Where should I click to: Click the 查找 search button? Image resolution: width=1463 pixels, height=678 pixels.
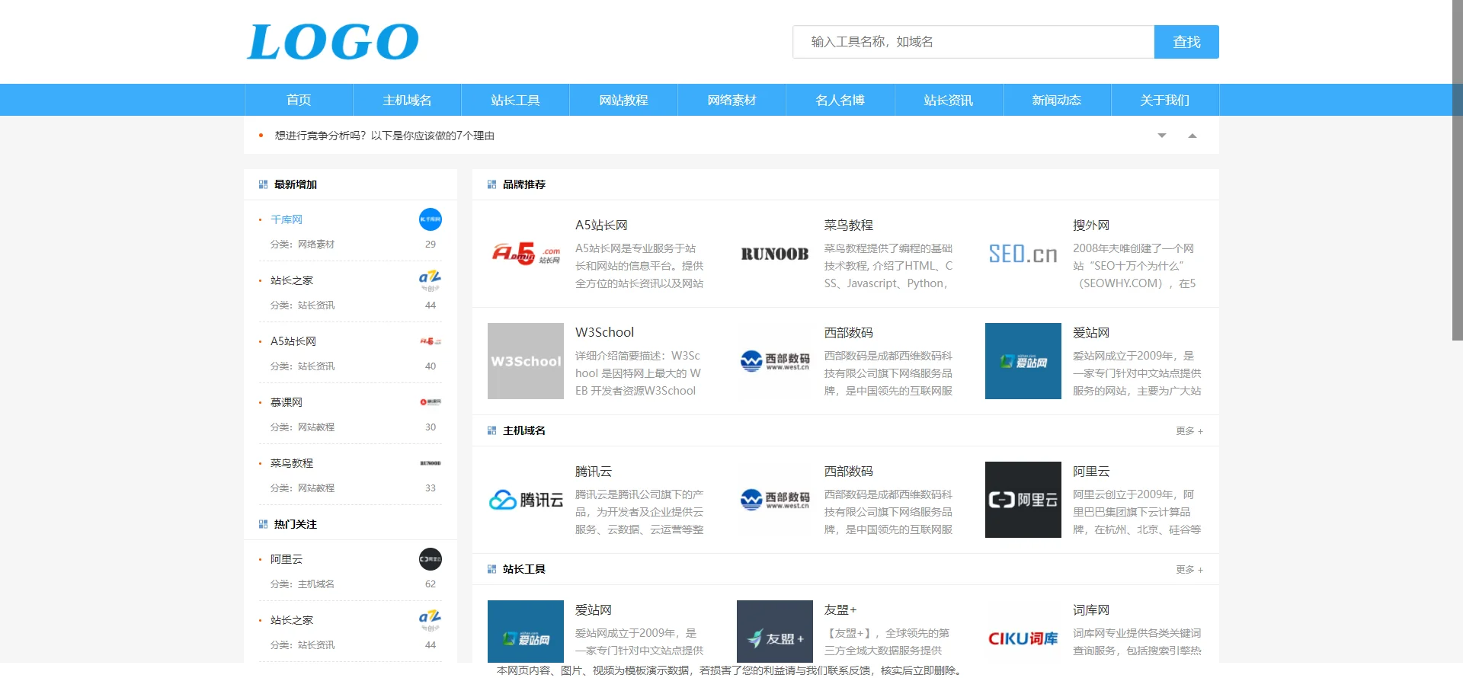pos(1186,42)
